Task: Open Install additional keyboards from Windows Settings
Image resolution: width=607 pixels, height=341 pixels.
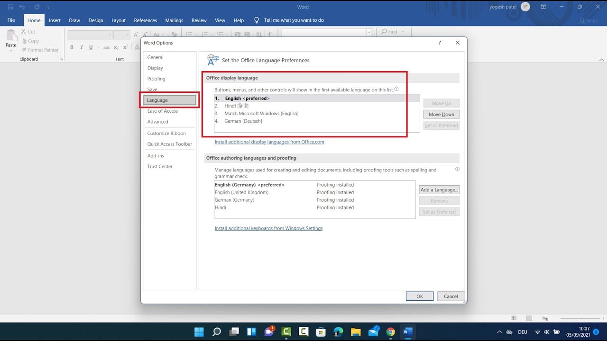Action: [268, 228]
